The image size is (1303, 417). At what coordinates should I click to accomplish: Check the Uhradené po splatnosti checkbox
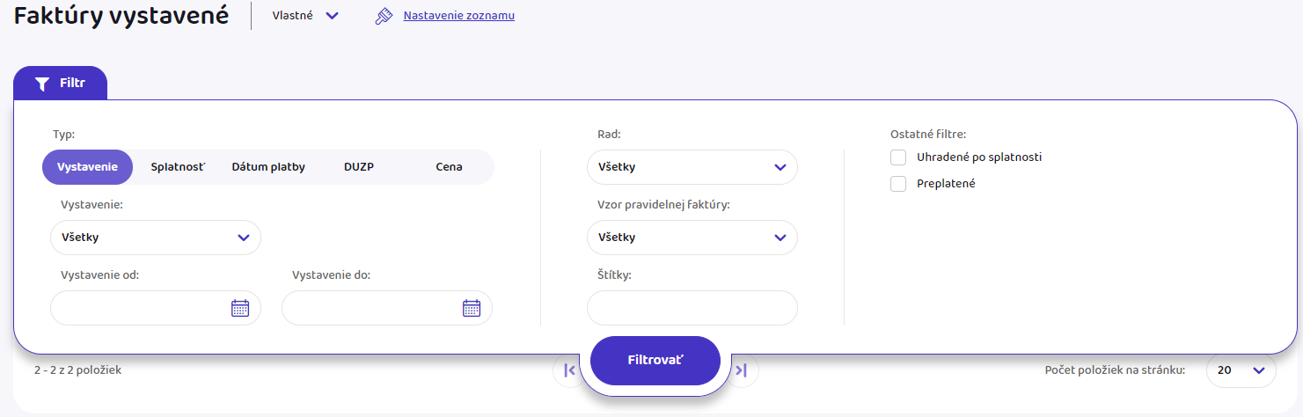pyautogui.click(x=898, y=157)
